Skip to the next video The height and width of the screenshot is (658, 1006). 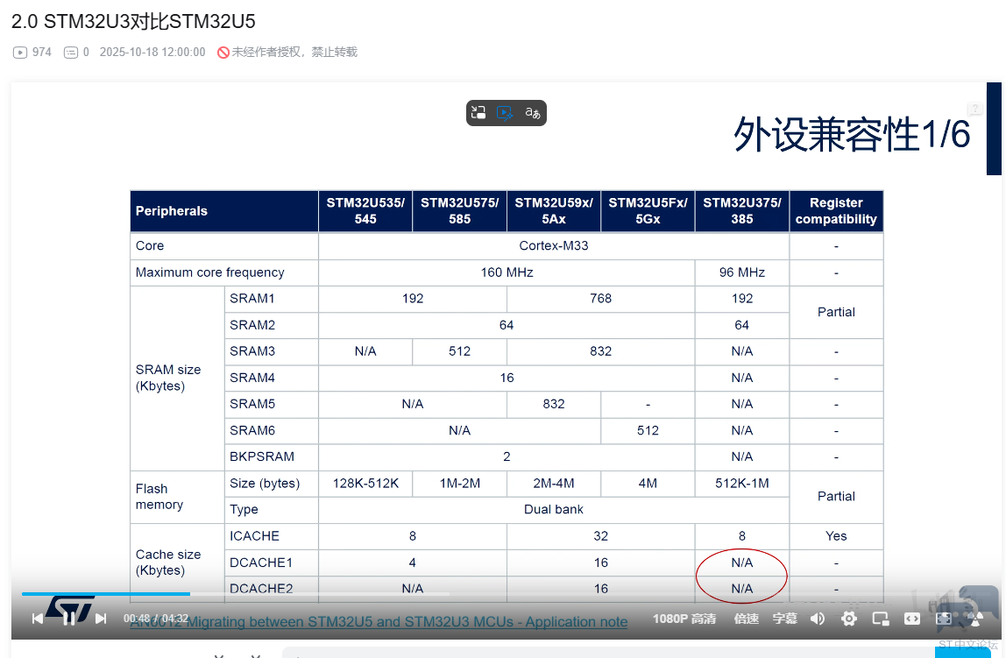[101, 619]
